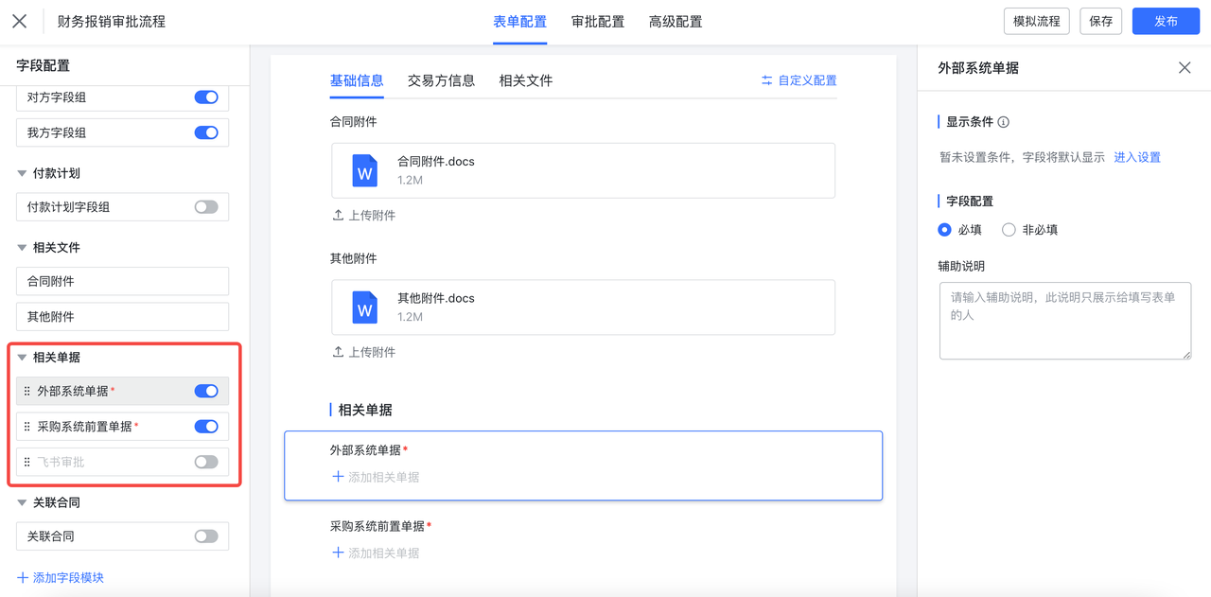This screenshot has height=597, width=1211.
Task: Disable the 对方字段组 toggle
Action: (206, 97)
